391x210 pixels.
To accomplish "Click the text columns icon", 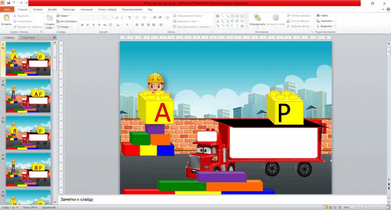I will 161,25.
